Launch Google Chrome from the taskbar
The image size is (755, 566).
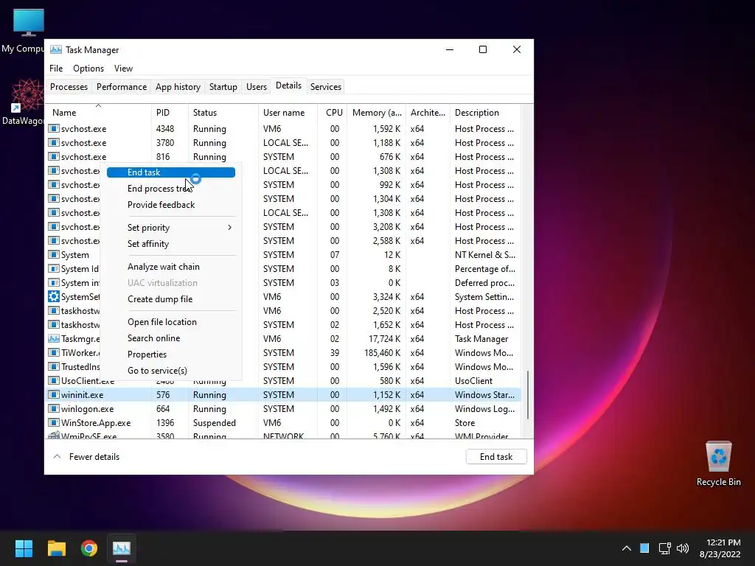[x=89, y=548]
